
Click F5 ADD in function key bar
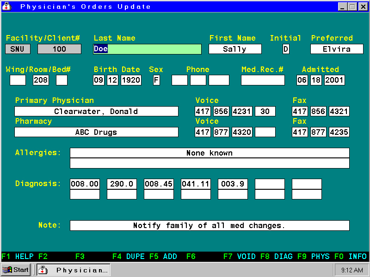(163, 256)
